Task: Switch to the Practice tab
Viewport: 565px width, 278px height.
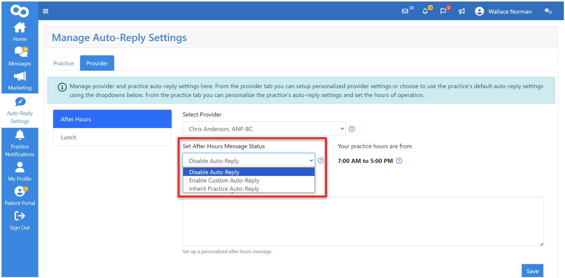Action: (x=64, y=63)
